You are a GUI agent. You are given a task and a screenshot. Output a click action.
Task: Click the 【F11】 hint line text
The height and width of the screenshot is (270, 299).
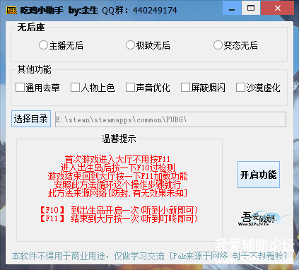tap(119, 218)
